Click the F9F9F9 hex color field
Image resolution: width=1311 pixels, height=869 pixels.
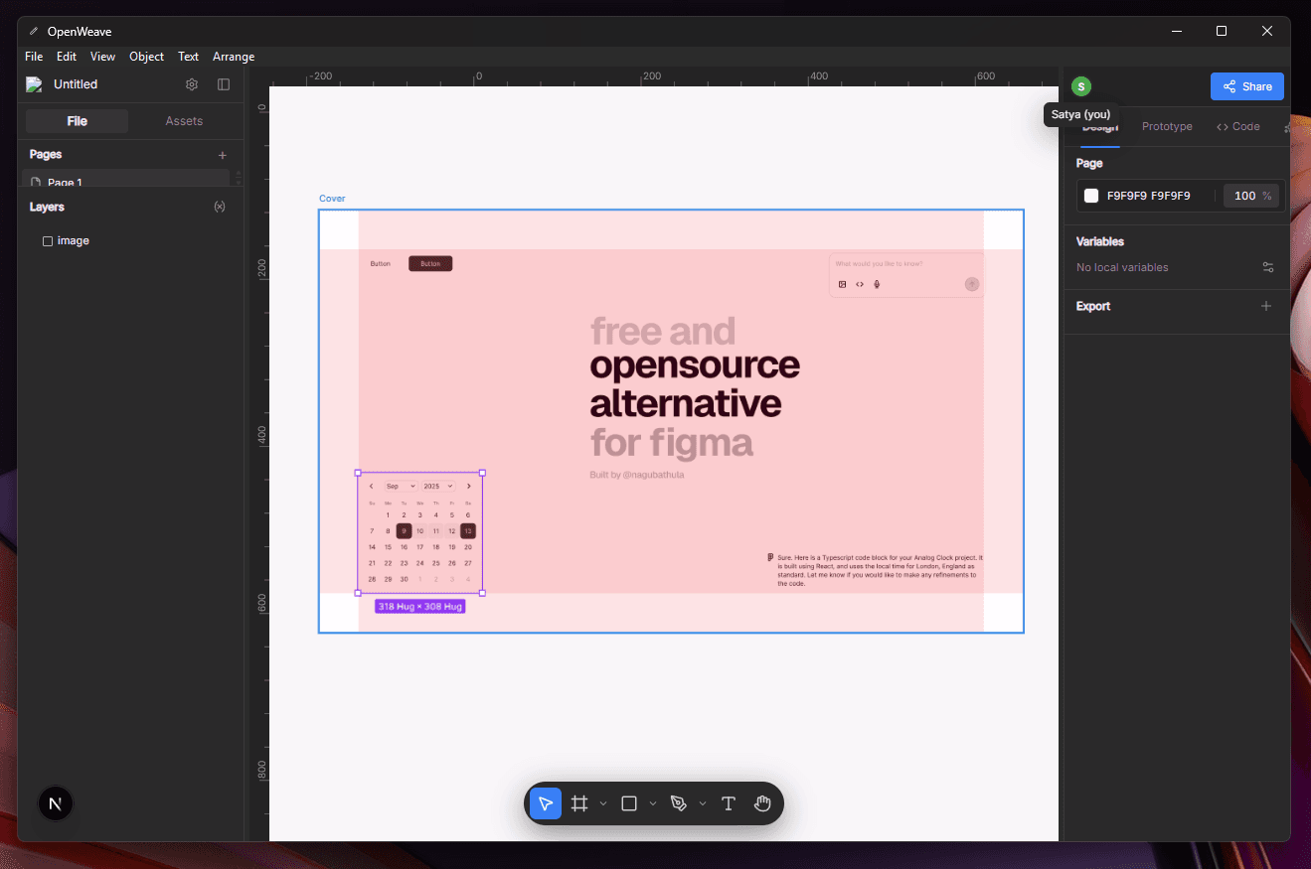pyautogui.click(x=1149, y=196)
